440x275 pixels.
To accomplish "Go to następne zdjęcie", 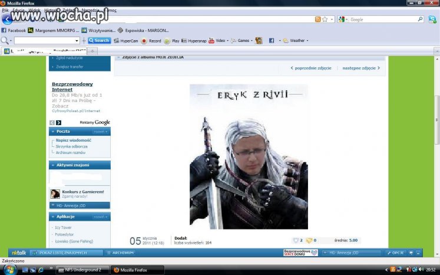I will [x=361, y=68].
